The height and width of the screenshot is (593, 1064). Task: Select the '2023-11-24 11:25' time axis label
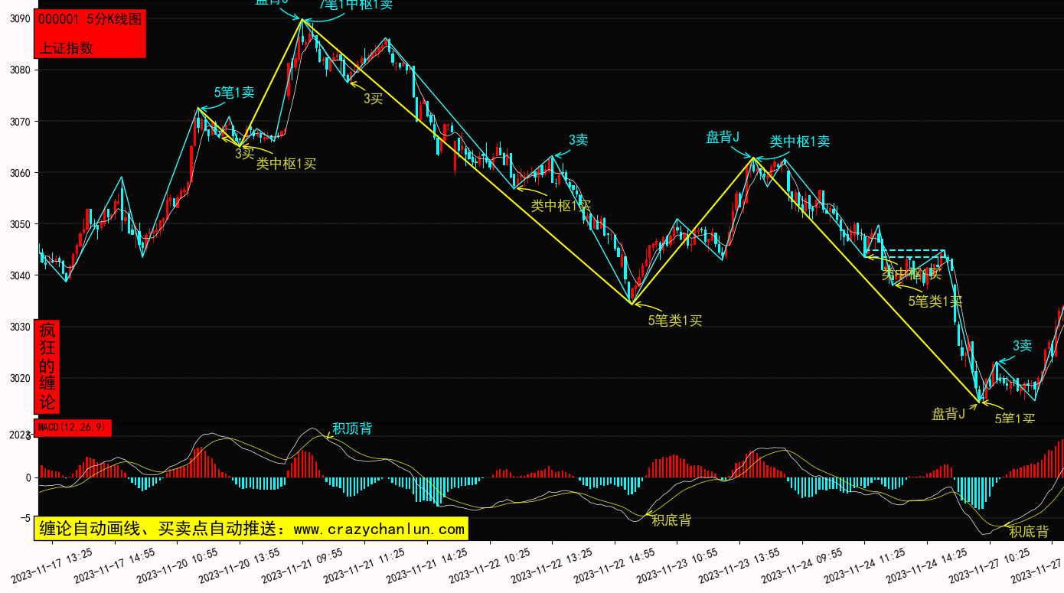(x=865, y=565)
